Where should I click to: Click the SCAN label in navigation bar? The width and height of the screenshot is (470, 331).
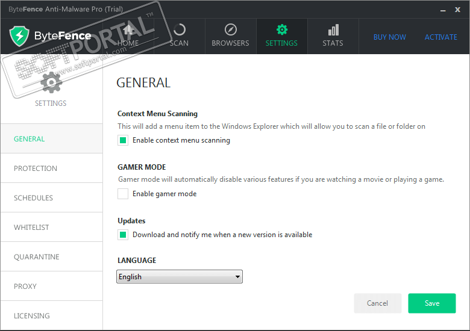coord(179,43)
